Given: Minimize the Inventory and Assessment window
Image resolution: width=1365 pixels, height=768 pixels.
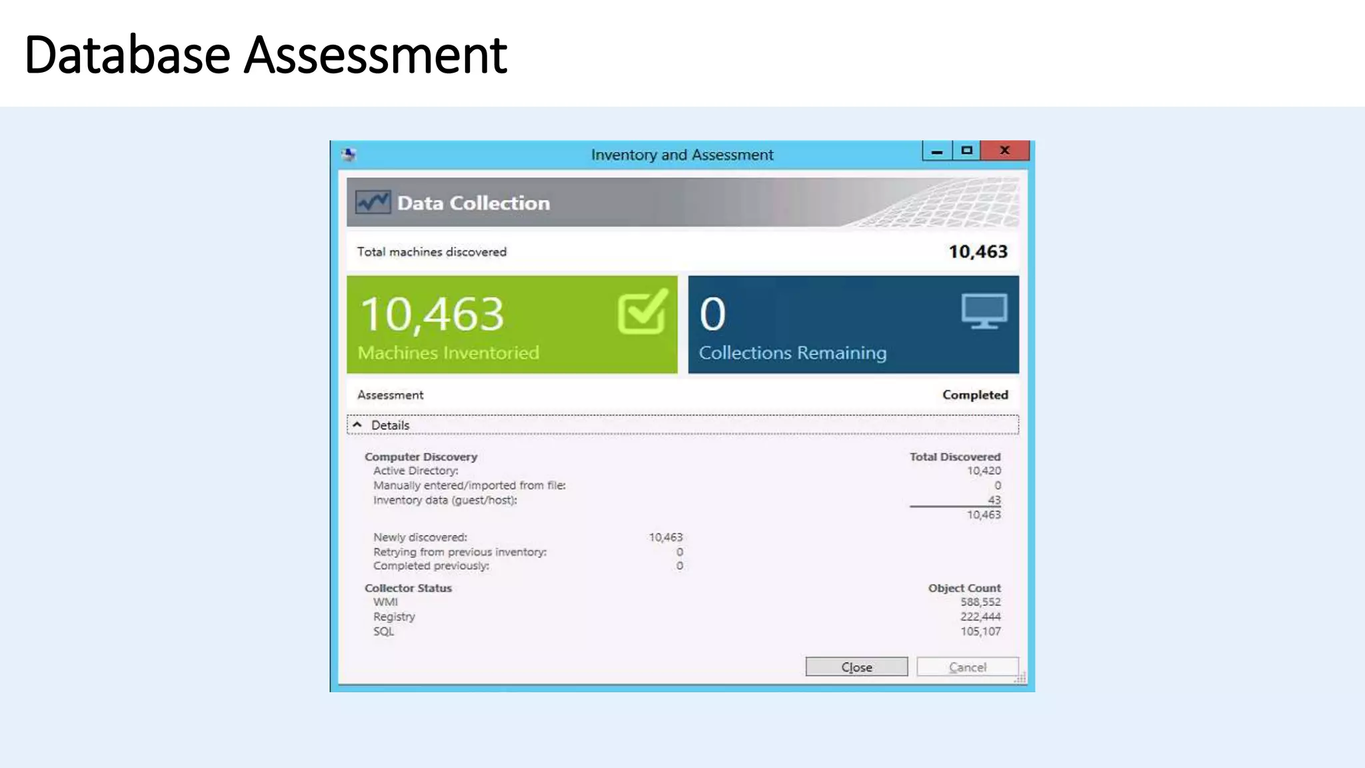Looking at the screenshot, I should [x=937, y=151].
